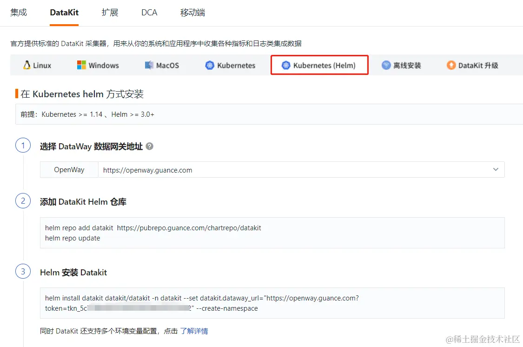Image resolution: width=523 pixels, height=347 pixels.
Task: Choose the Kubernetes install option
Action: pyautogui.click(x=230, y=65)
